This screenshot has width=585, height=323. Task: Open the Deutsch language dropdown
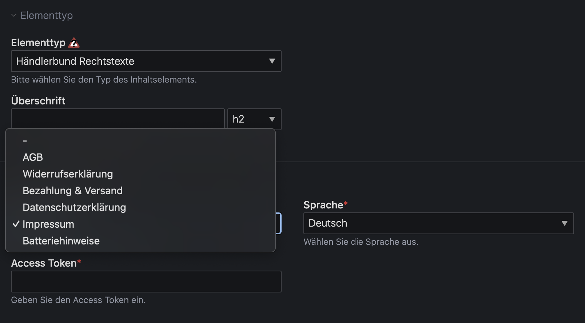(x=438, y=223)
